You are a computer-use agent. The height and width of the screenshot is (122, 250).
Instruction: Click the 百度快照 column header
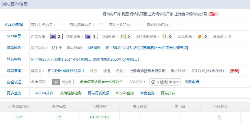pos(100,107)
